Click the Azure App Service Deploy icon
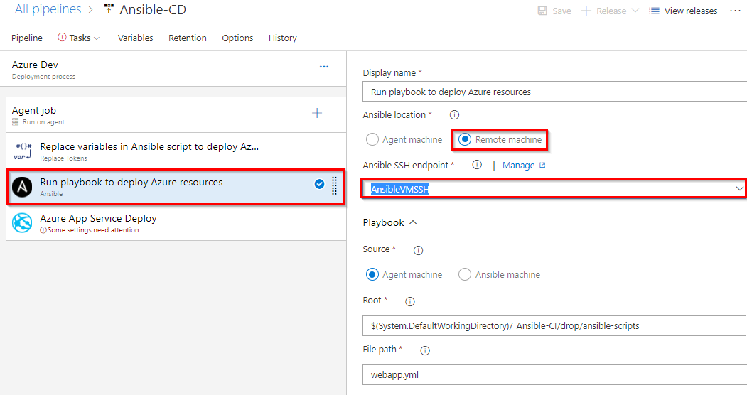 point(22,223)
